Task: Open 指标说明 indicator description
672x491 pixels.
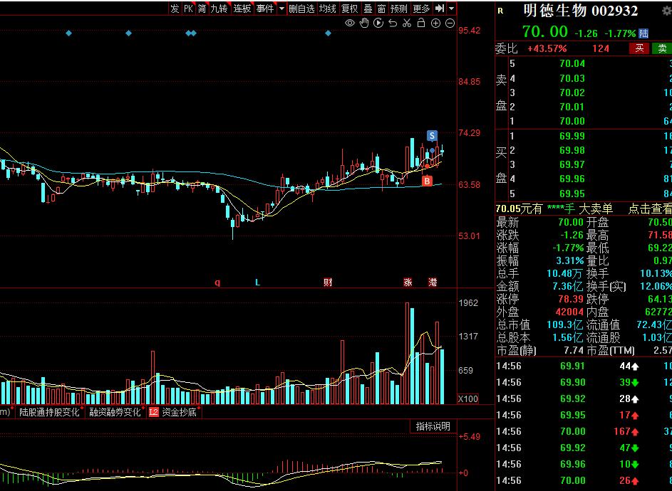Action: coord(433,426)
